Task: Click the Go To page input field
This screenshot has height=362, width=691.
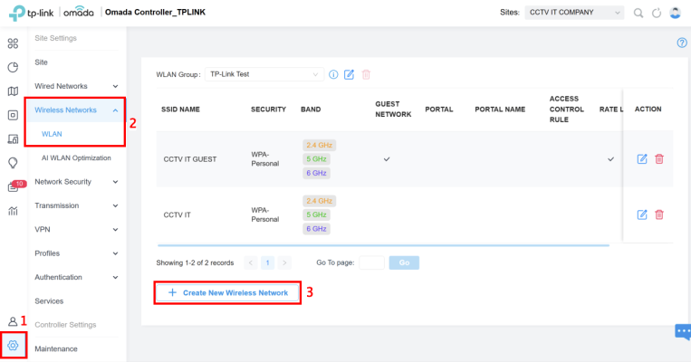Action: click(371, 263)
